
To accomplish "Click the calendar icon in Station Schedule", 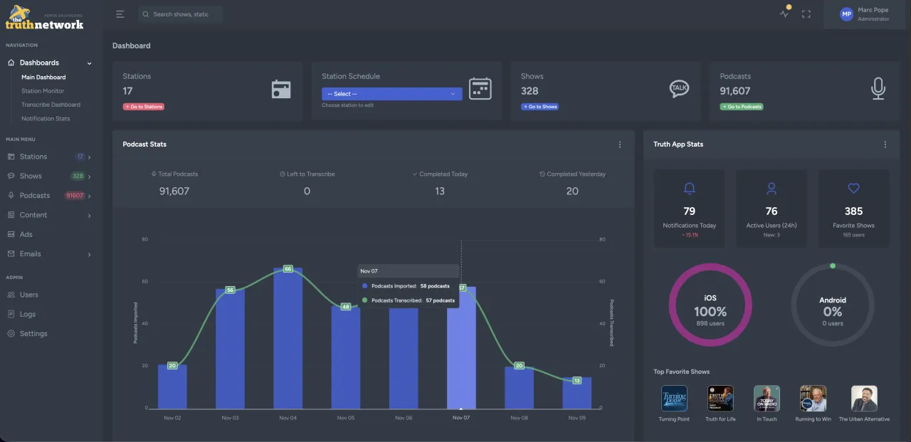I will (x=480, y=89).
